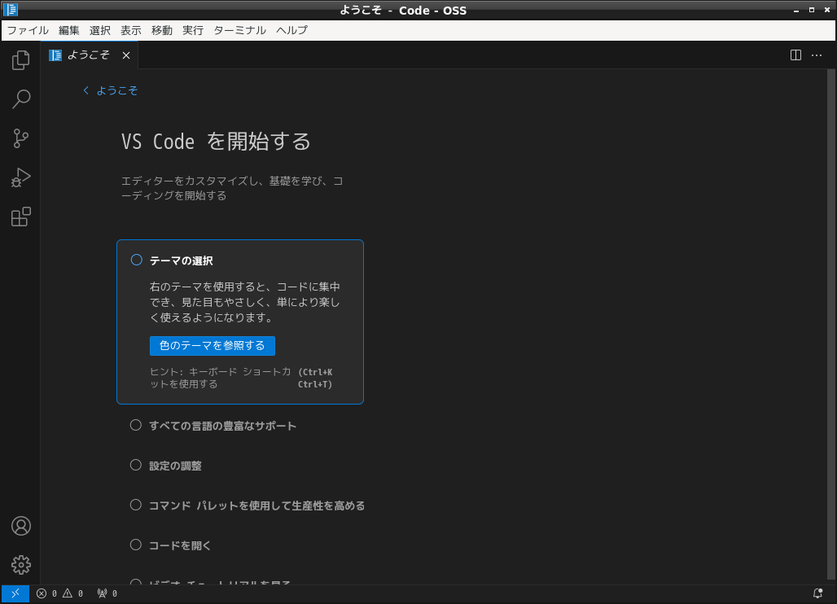This screenshot has width=837, height=604.
Task: Click the editor vertical scrollbar
Action: coord(831,326)
